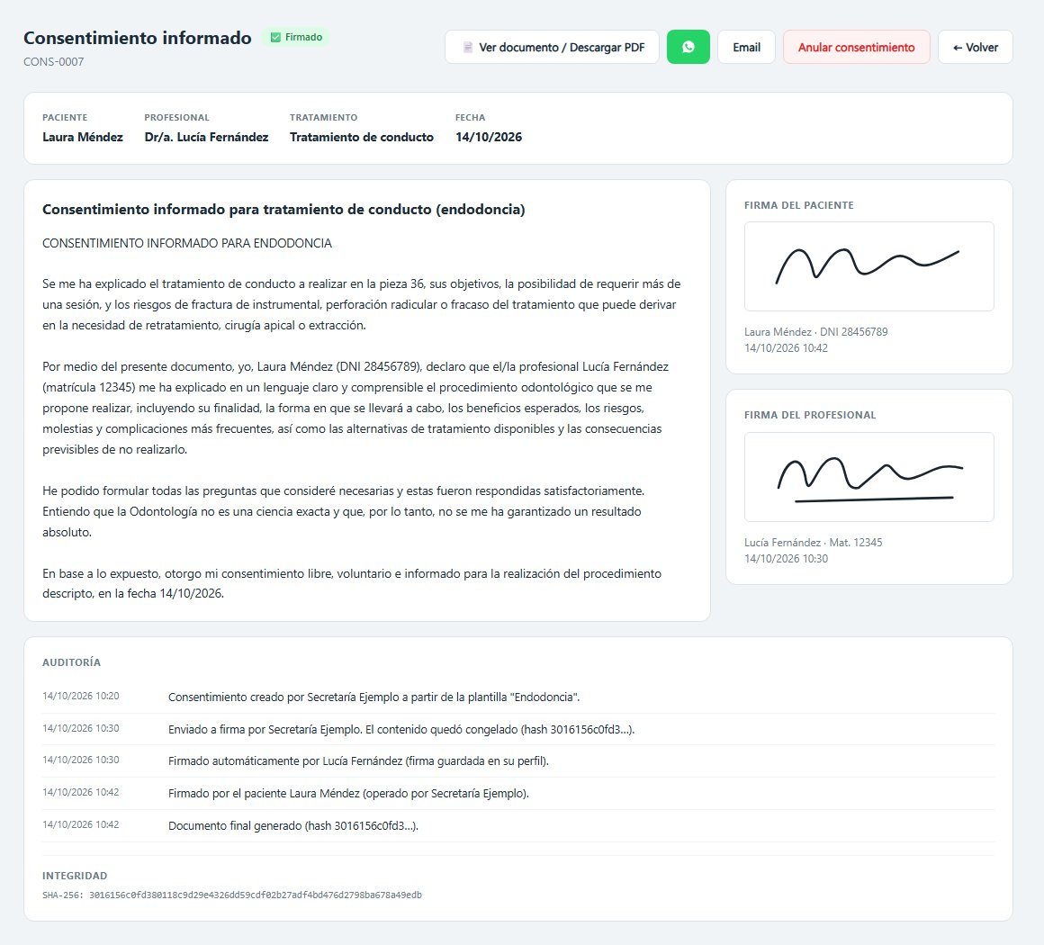The image size is (1044, 945).
Task: Click FIRMA DEL PROFESIONAL label
Action: 810,415
